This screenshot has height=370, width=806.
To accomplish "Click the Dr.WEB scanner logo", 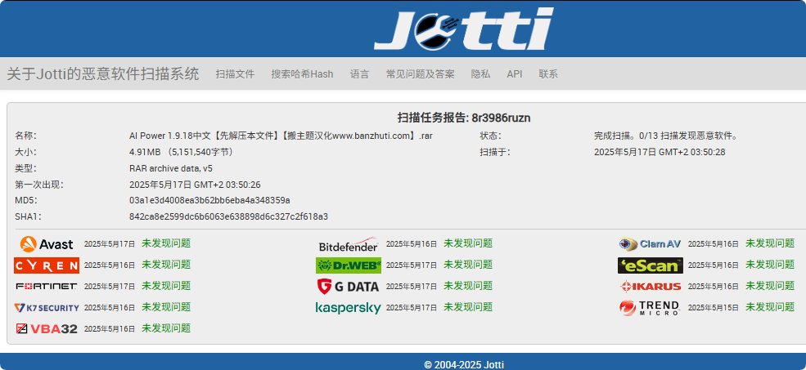I will pos(349,265).
